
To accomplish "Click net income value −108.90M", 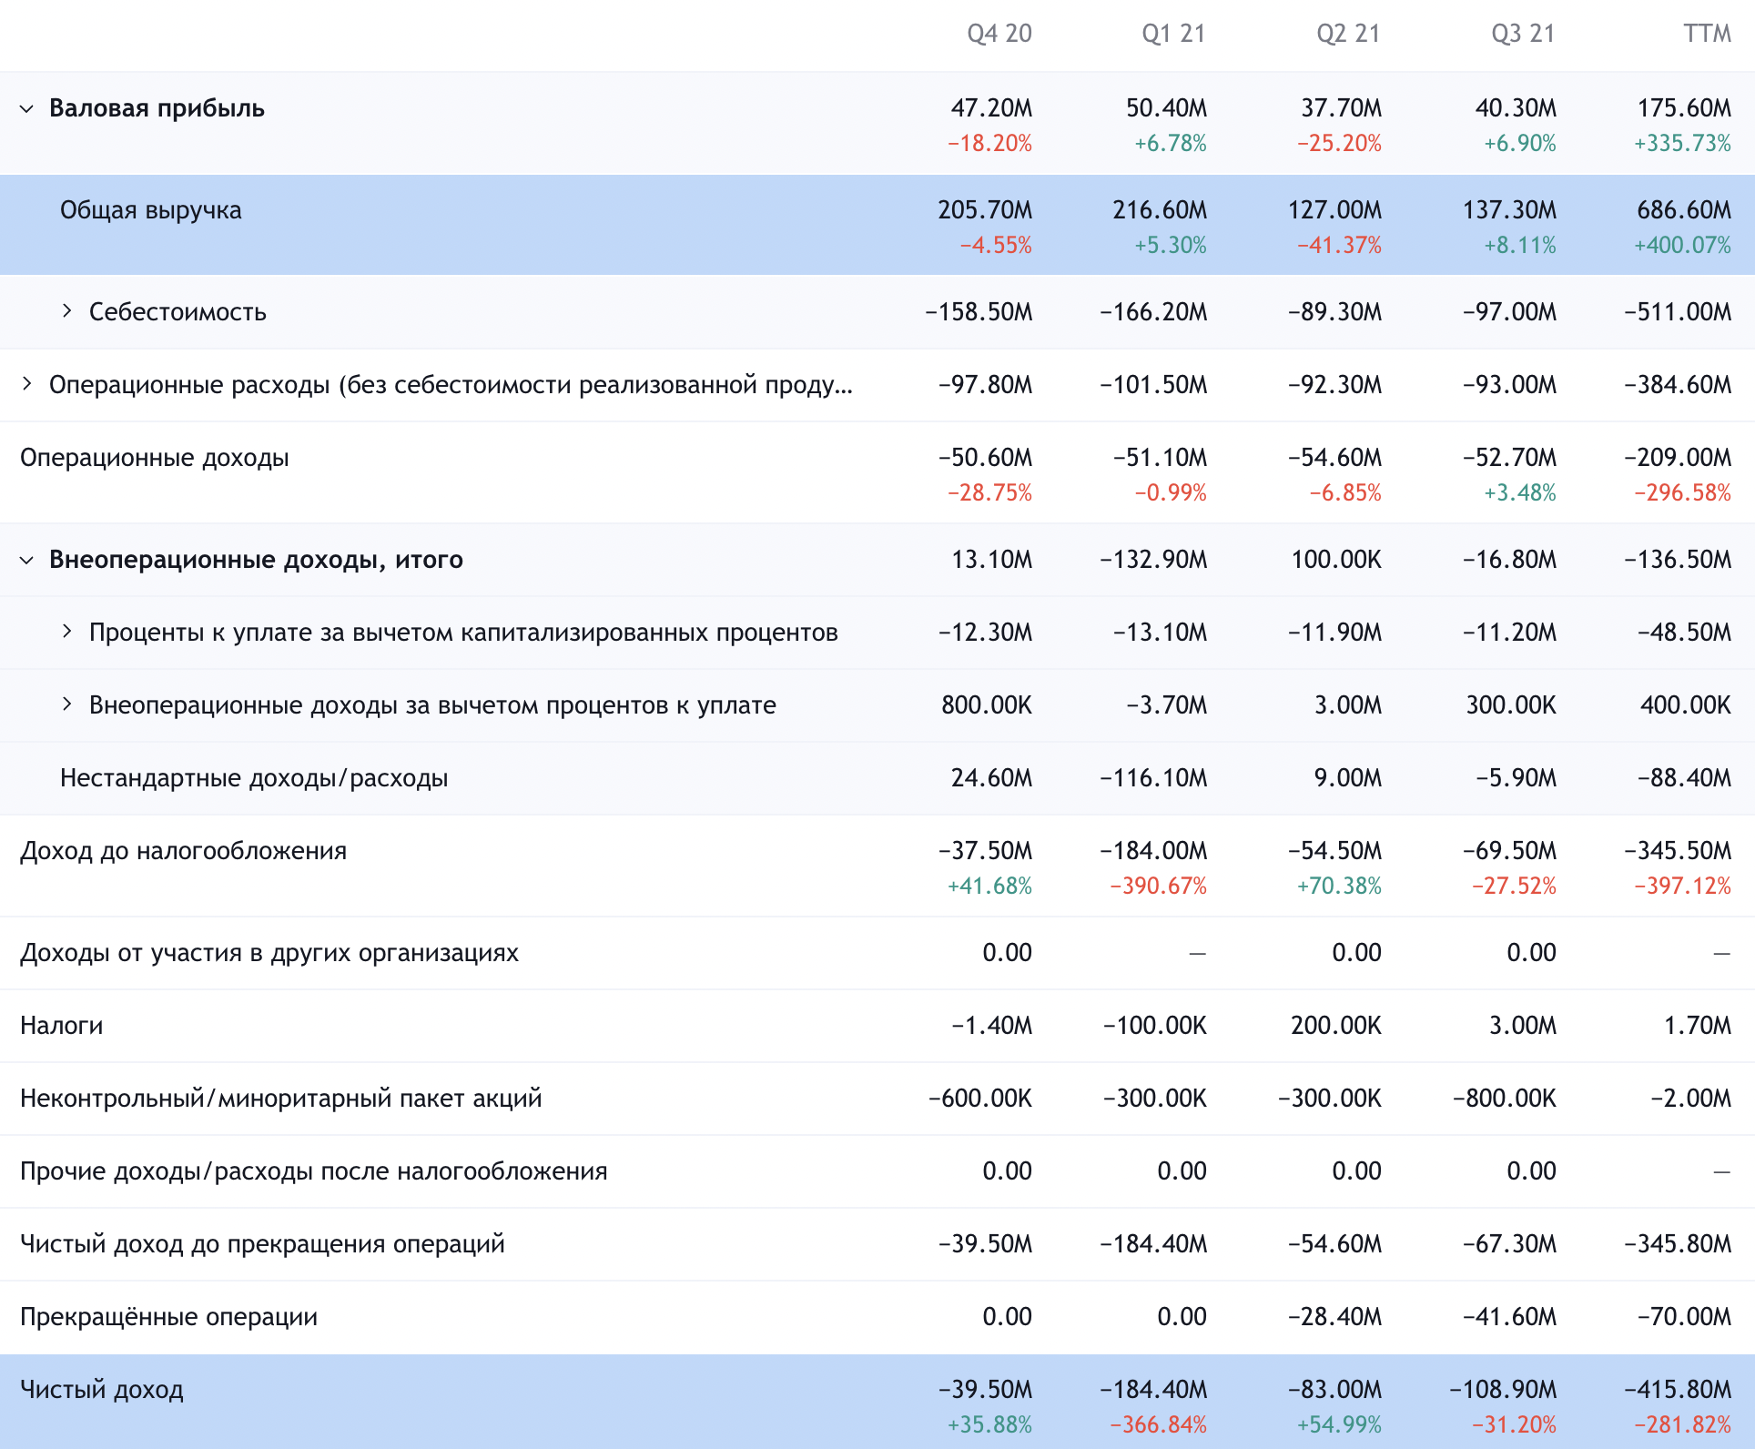I will (1504, 1390).
